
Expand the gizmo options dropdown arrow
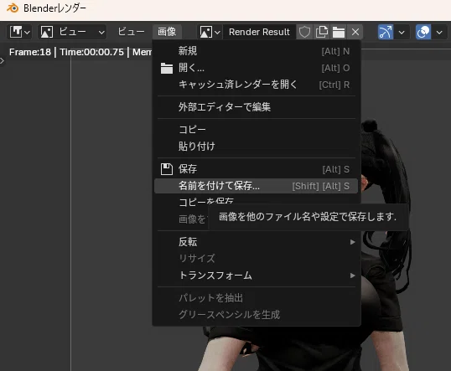402,32
